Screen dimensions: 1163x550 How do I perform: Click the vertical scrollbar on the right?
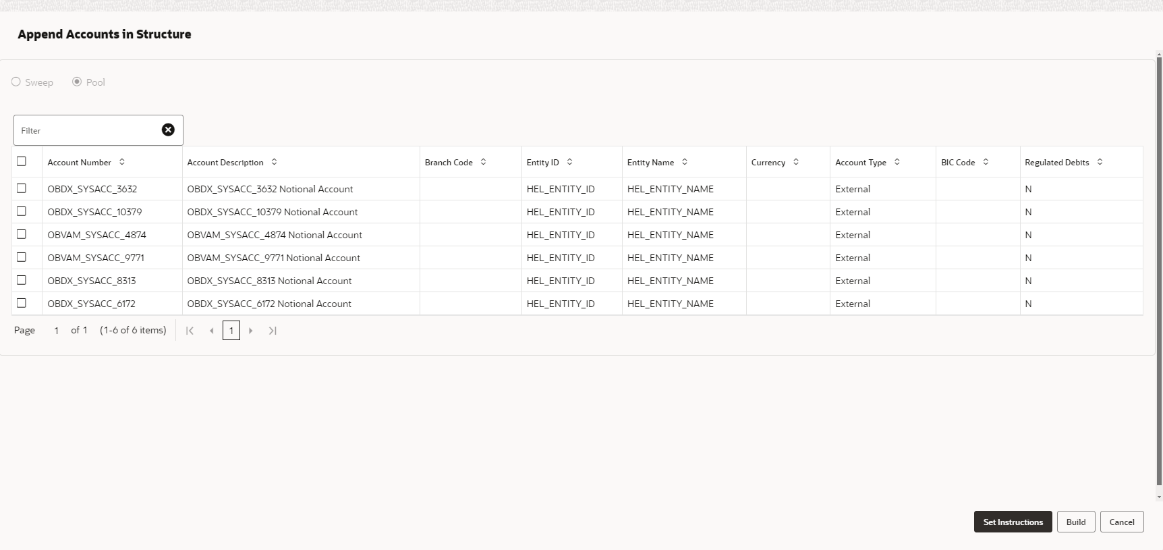[1159, 270]
